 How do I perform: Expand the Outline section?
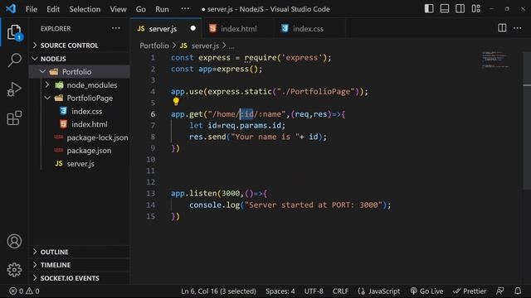click(x=80, y=252)
